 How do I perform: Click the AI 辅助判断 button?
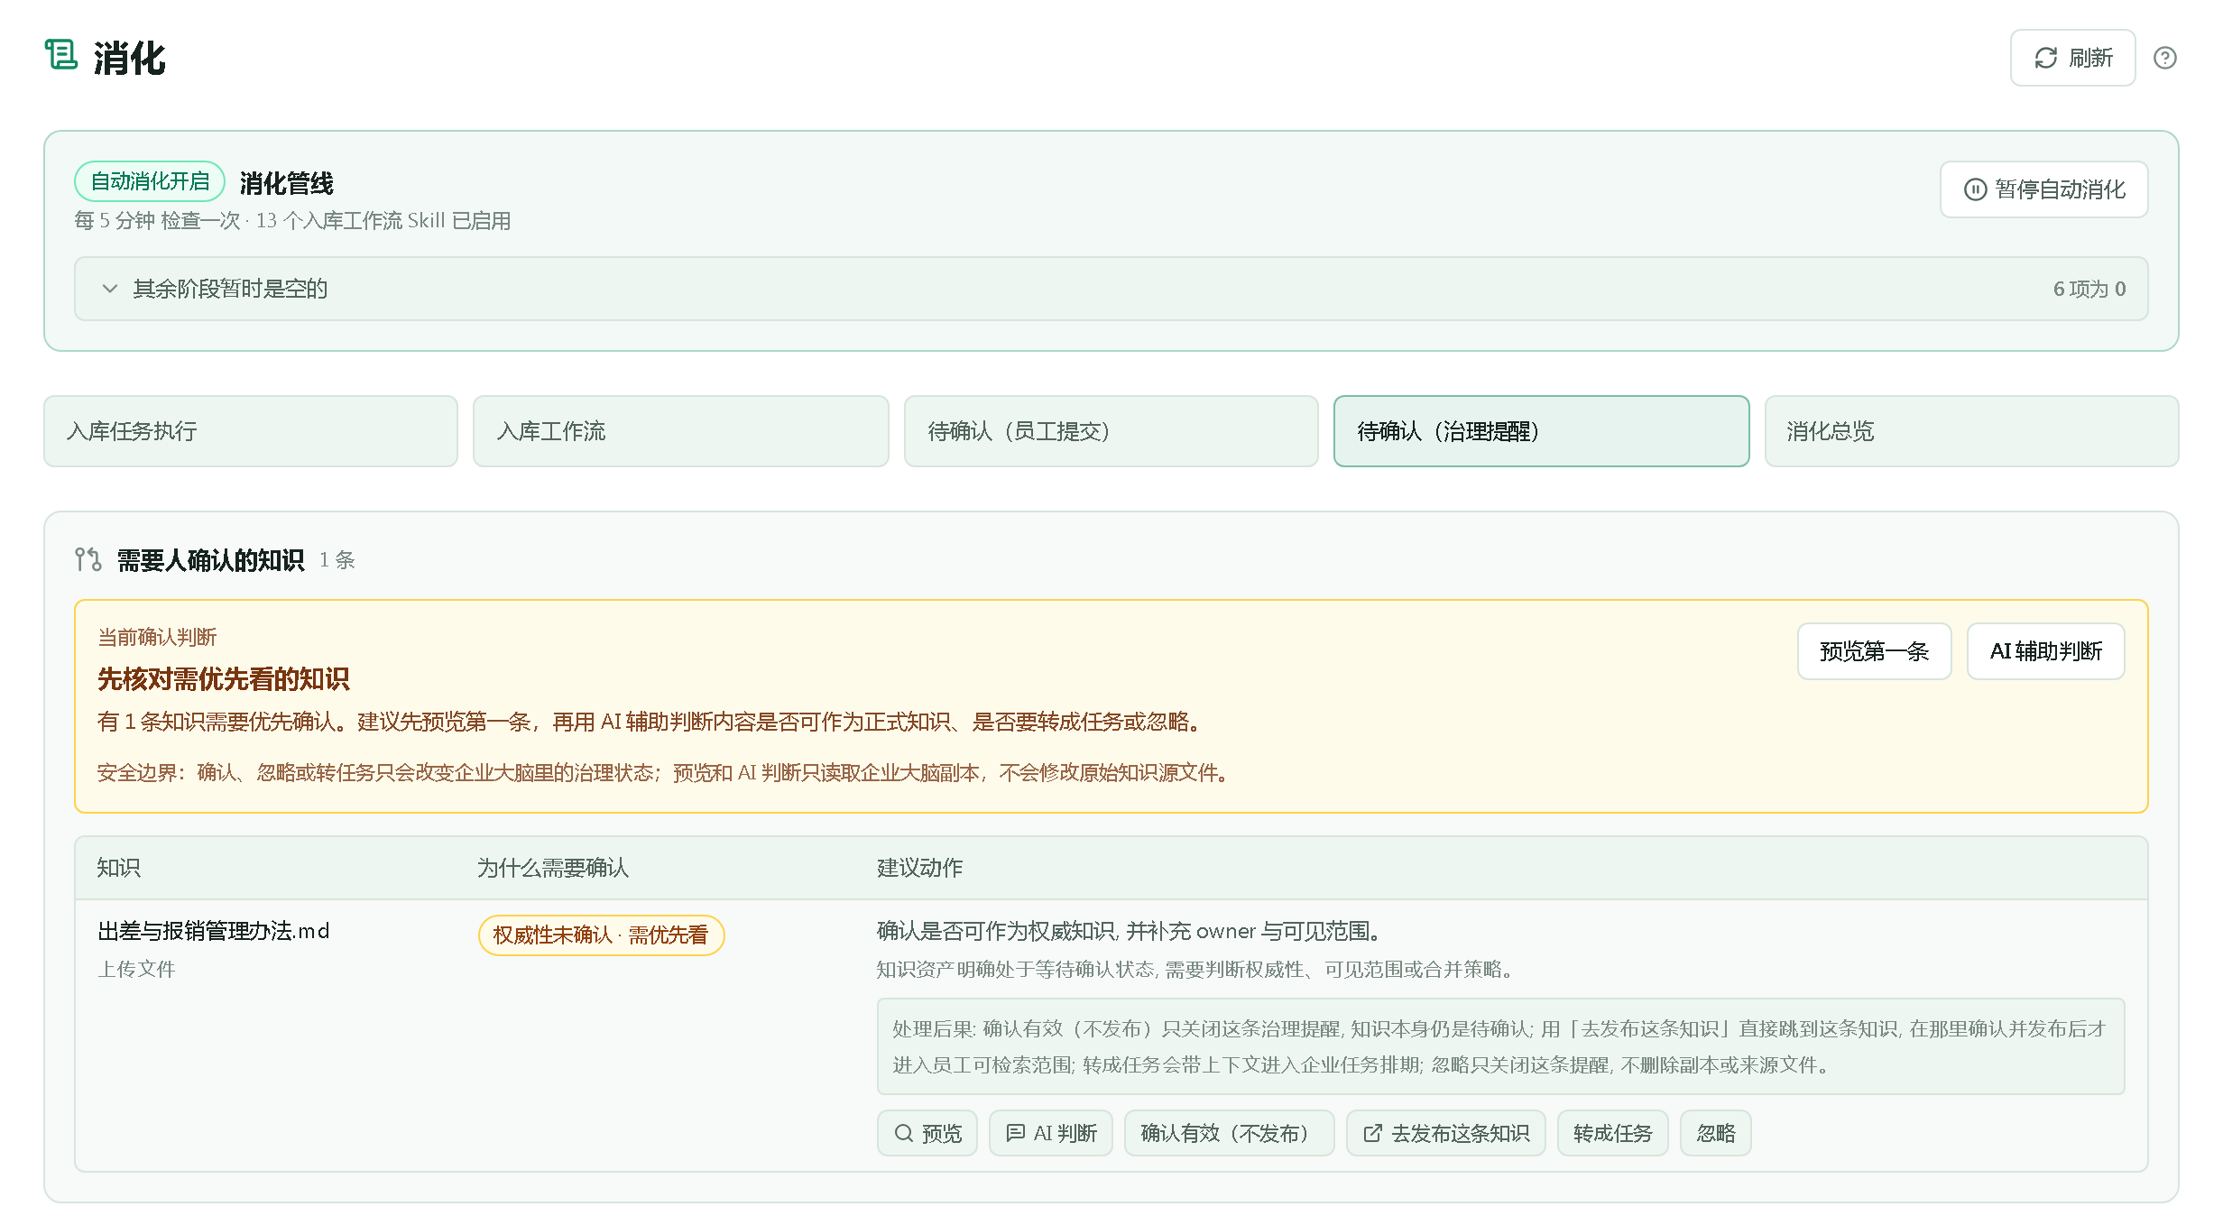pyautogui.click(x=2045, y=651)
